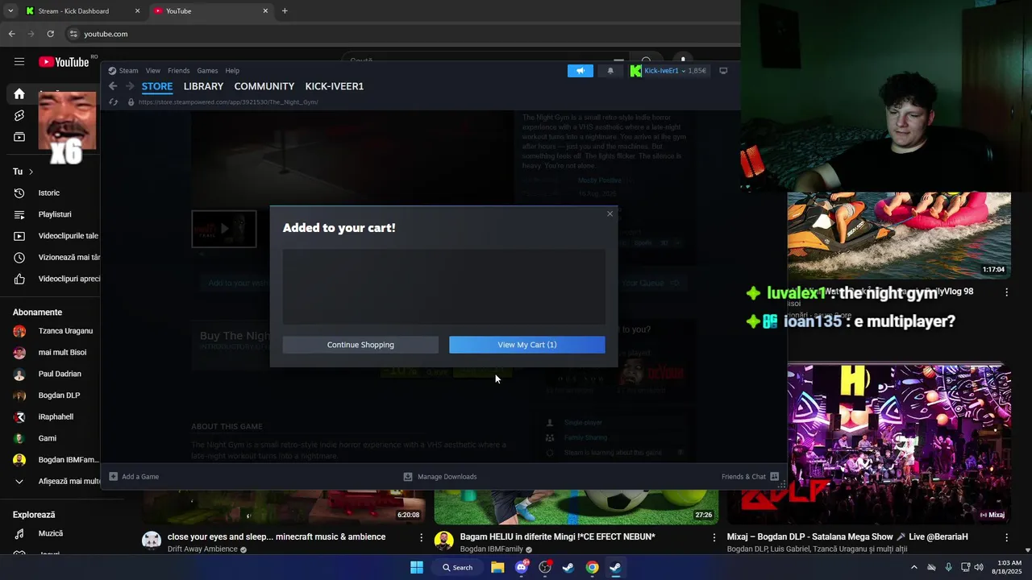Viewport: 1032px width, 580px height.
Task: Click the Steam store URL address
Action: click(228, 102)
